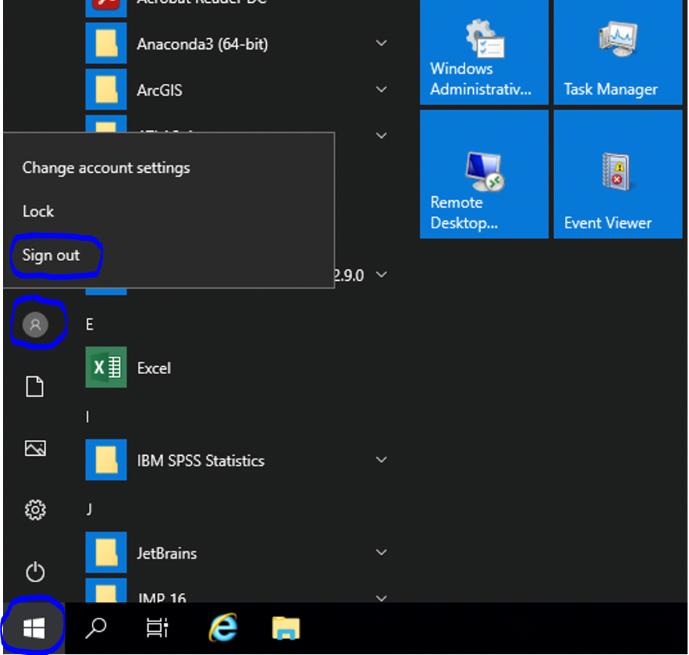
Task: Open Pictures from Start sidebar
Action: click(35, 449)
